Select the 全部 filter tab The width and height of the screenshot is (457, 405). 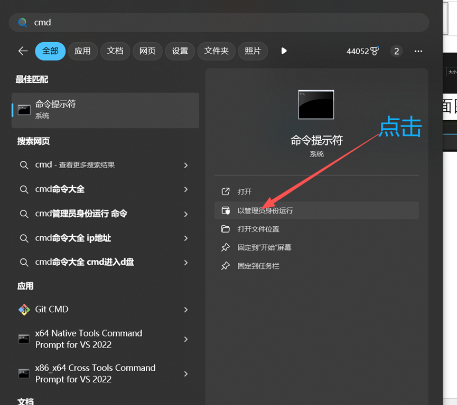50,51
